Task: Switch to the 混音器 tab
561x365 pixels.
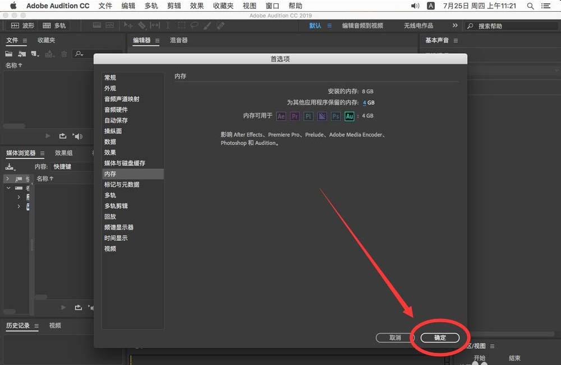Action: pyautogui.click(x=178, y=40)
